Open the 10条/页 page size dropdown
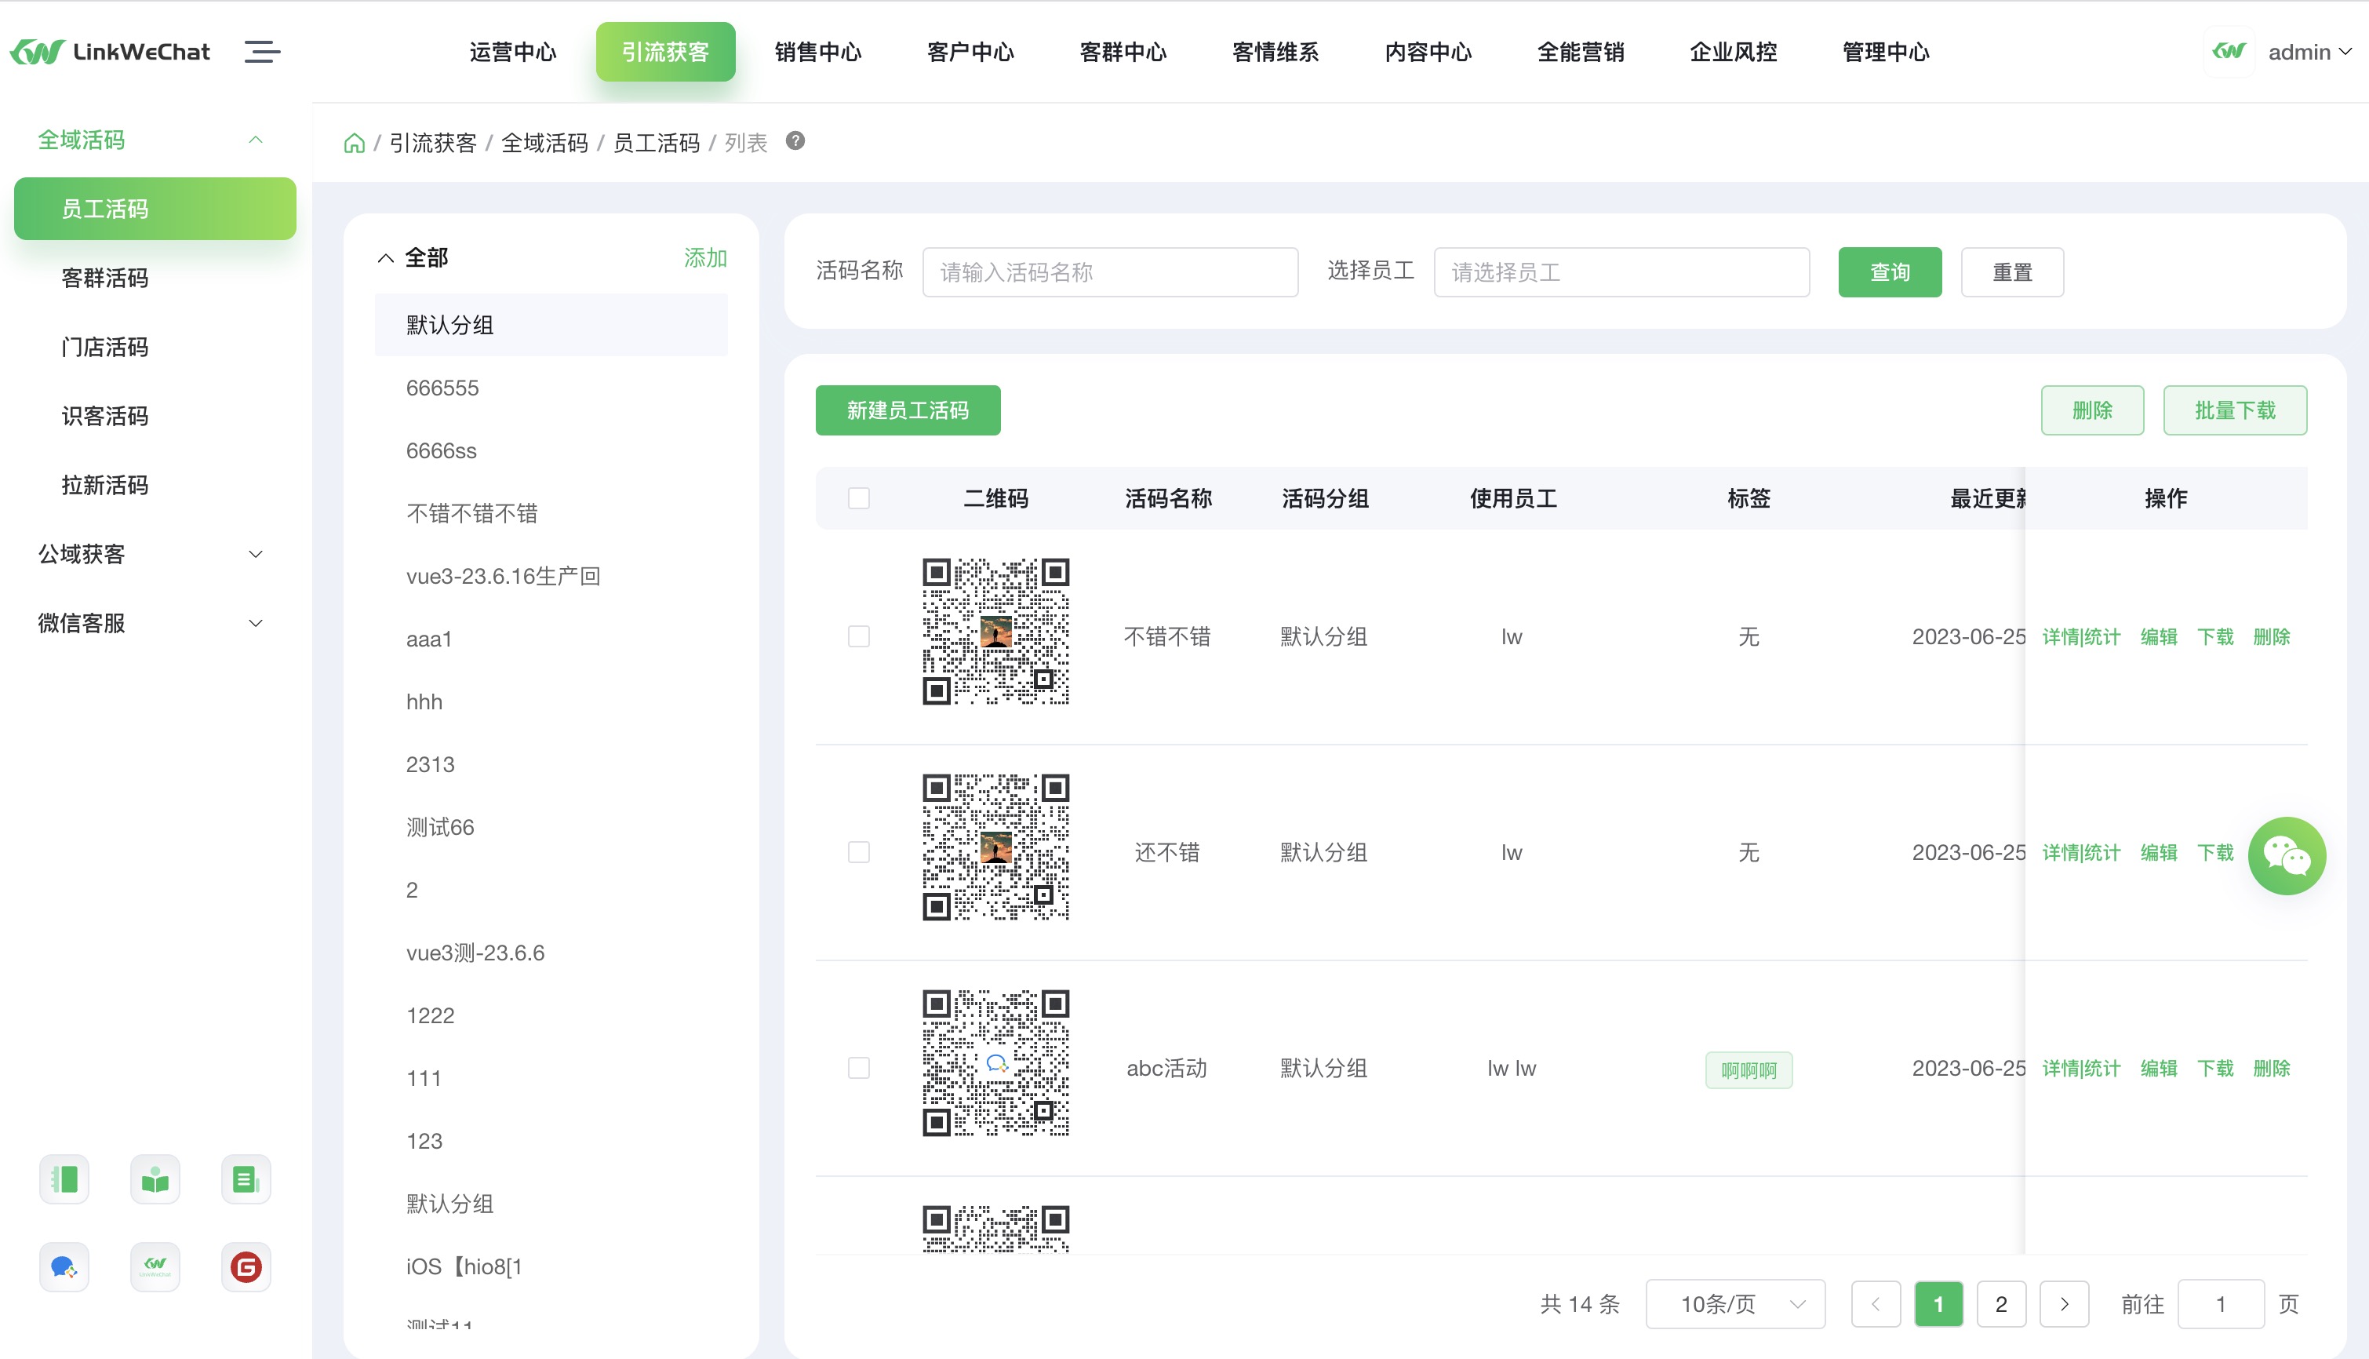This screenshot has width=2369, height=1359. pos(1735,1304)
